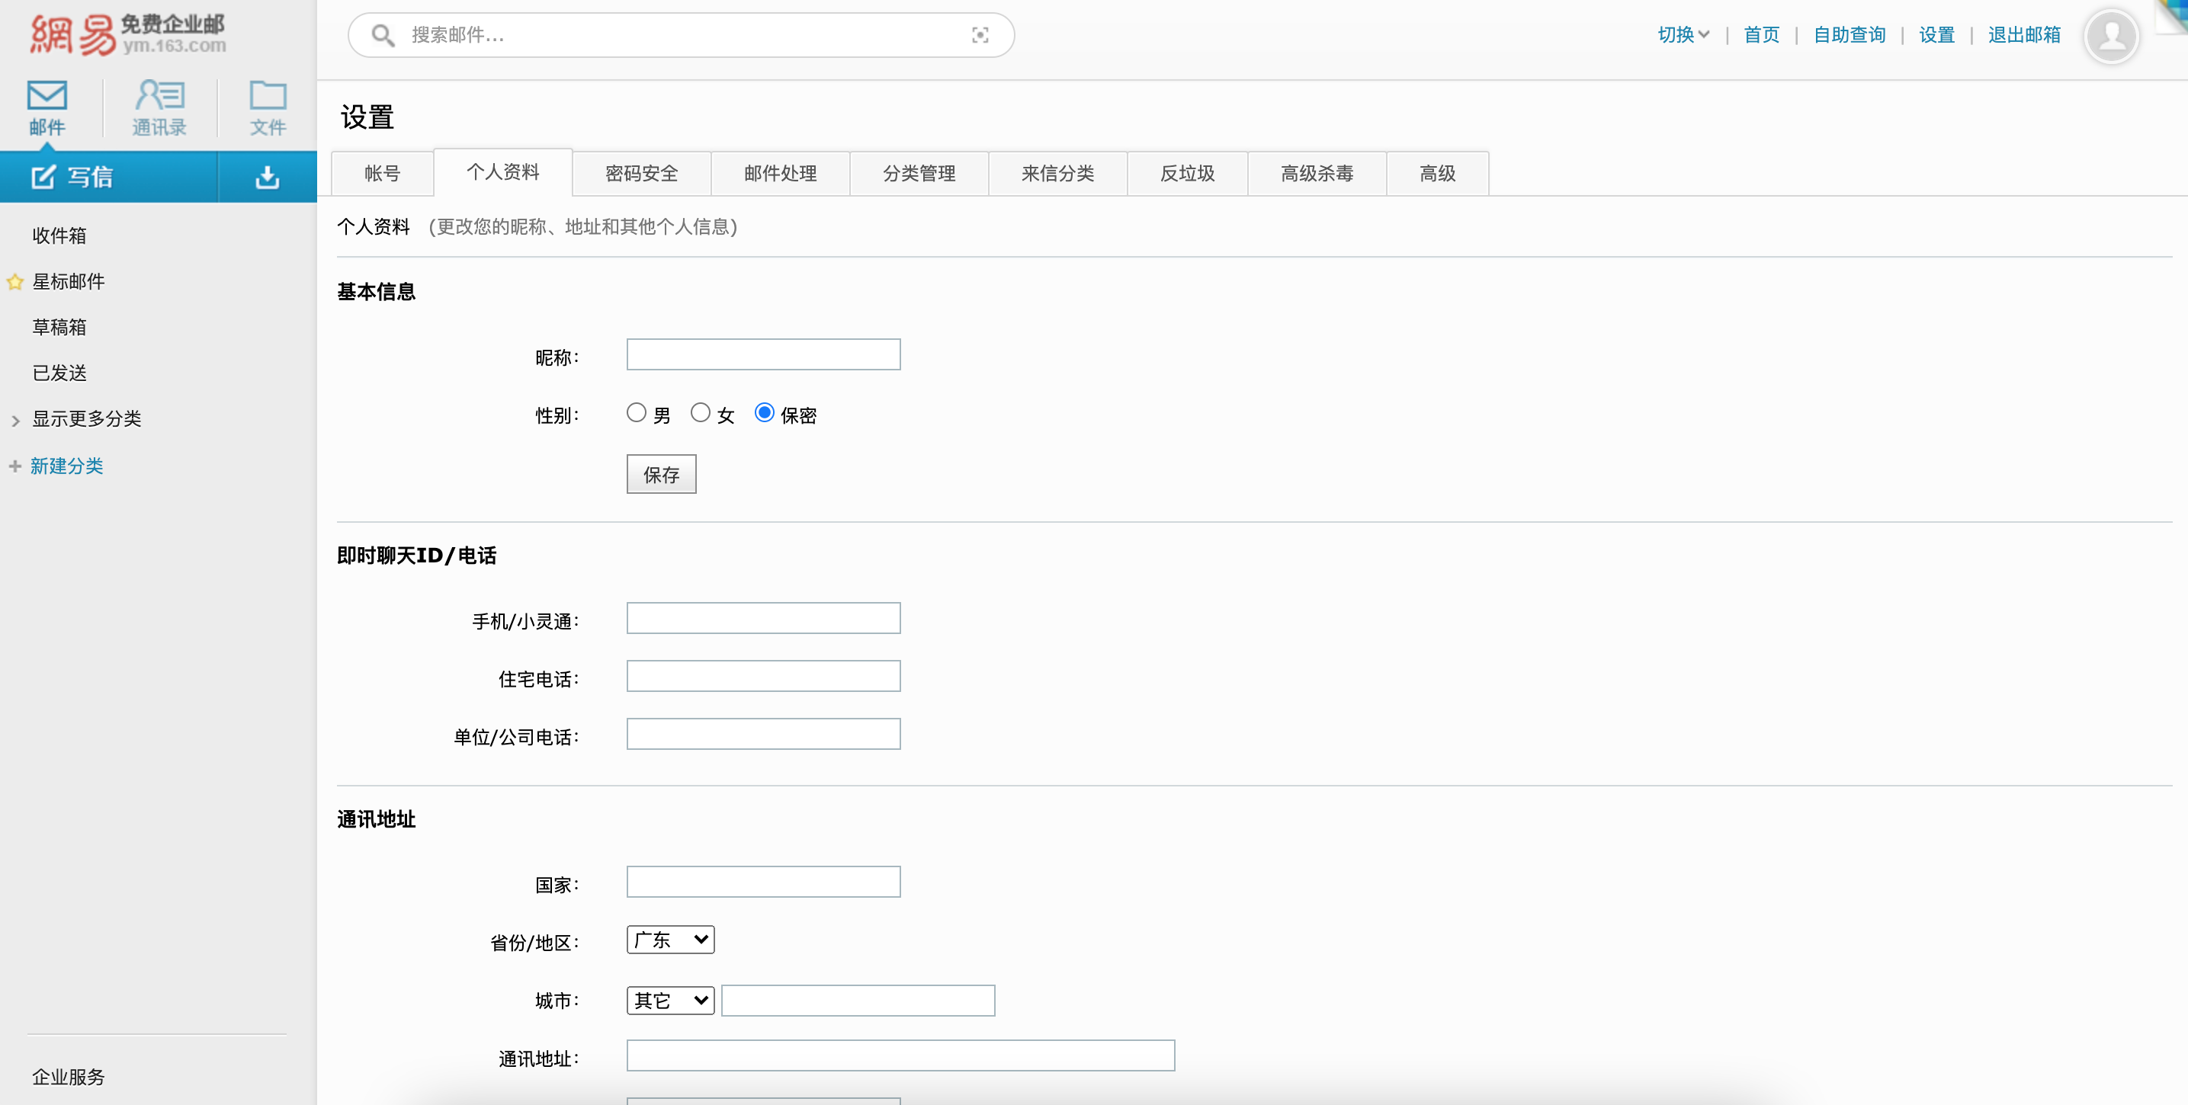Open 收件箱 folder

[59, 235]
